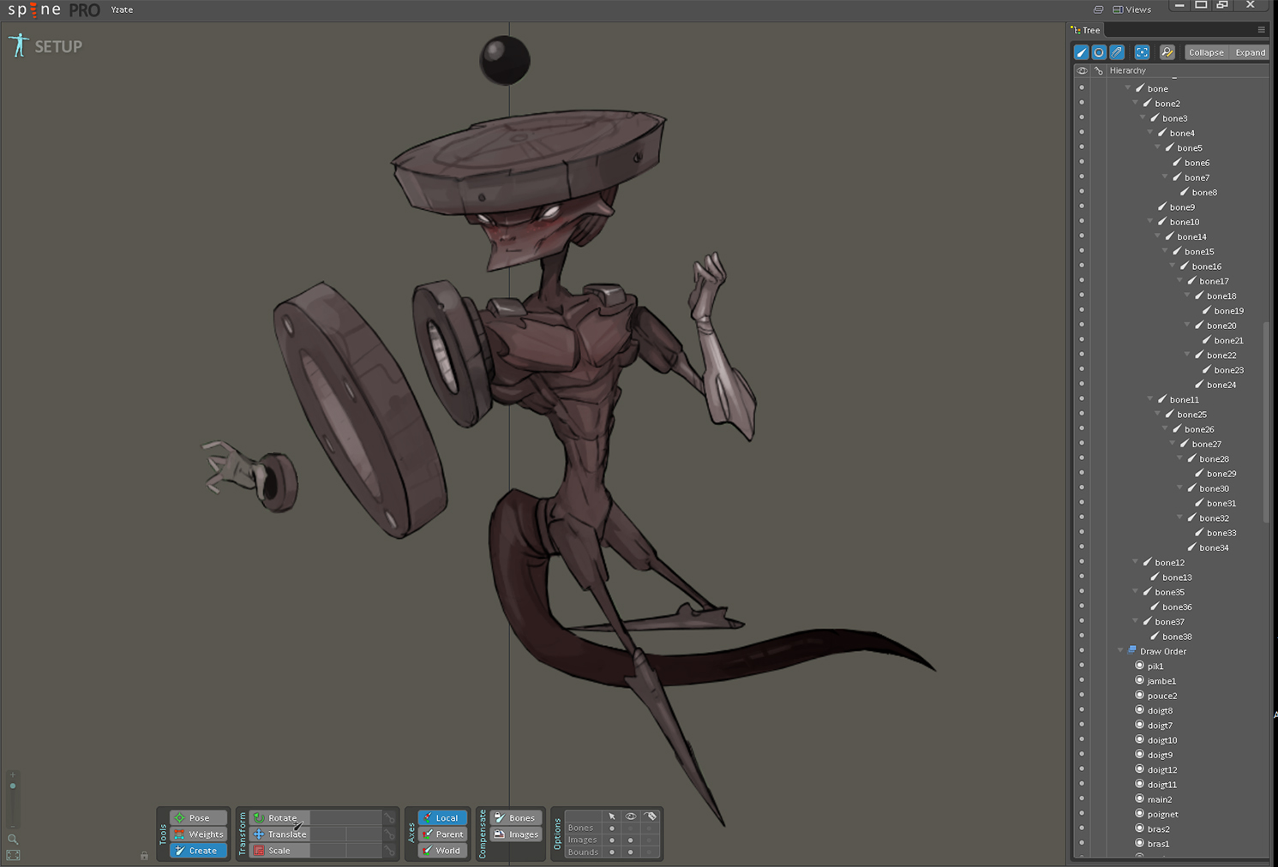Image resolution: width=1278 pixels, height=867 pixels.
Task: Select the Parent axes option
Action: point(442,834)
